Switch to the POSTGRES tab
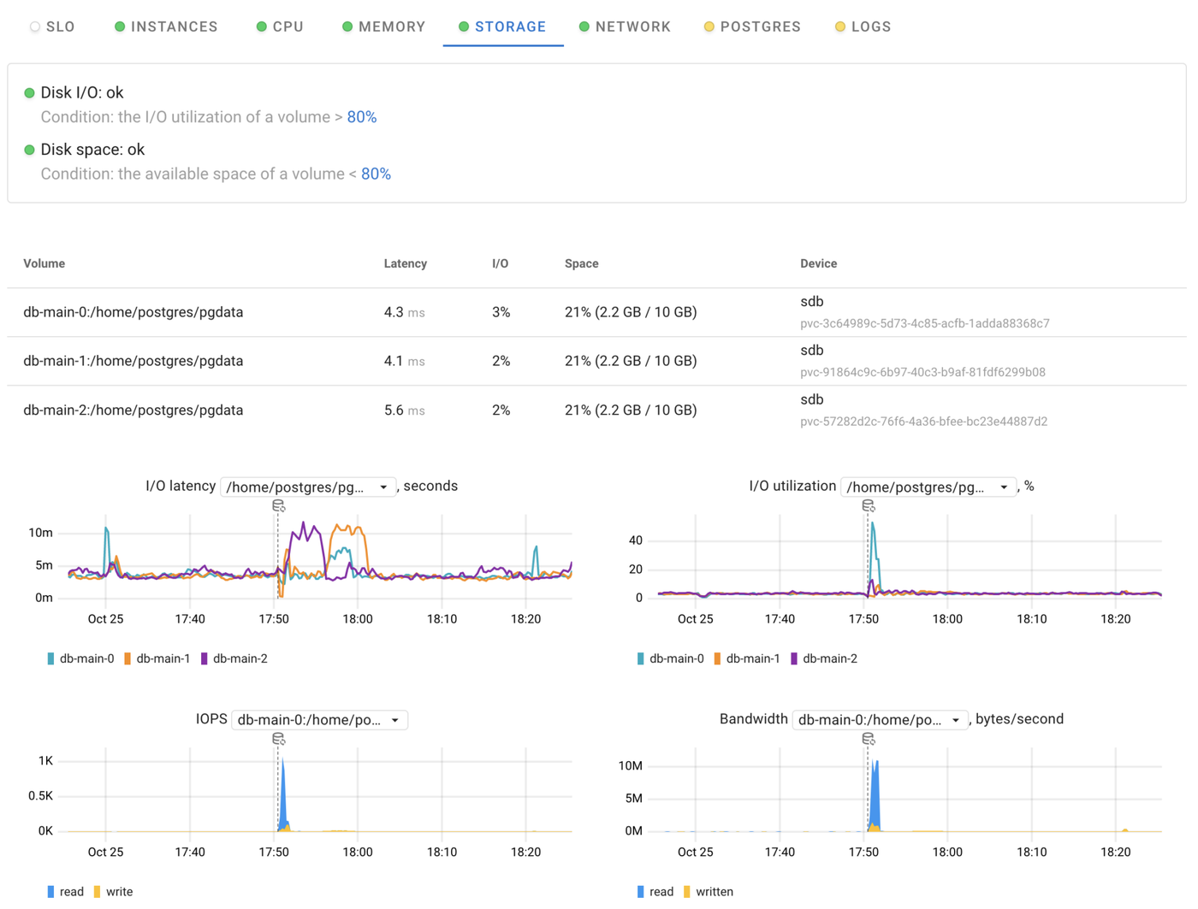This screenshot has height=909, width=1198. 760,27
